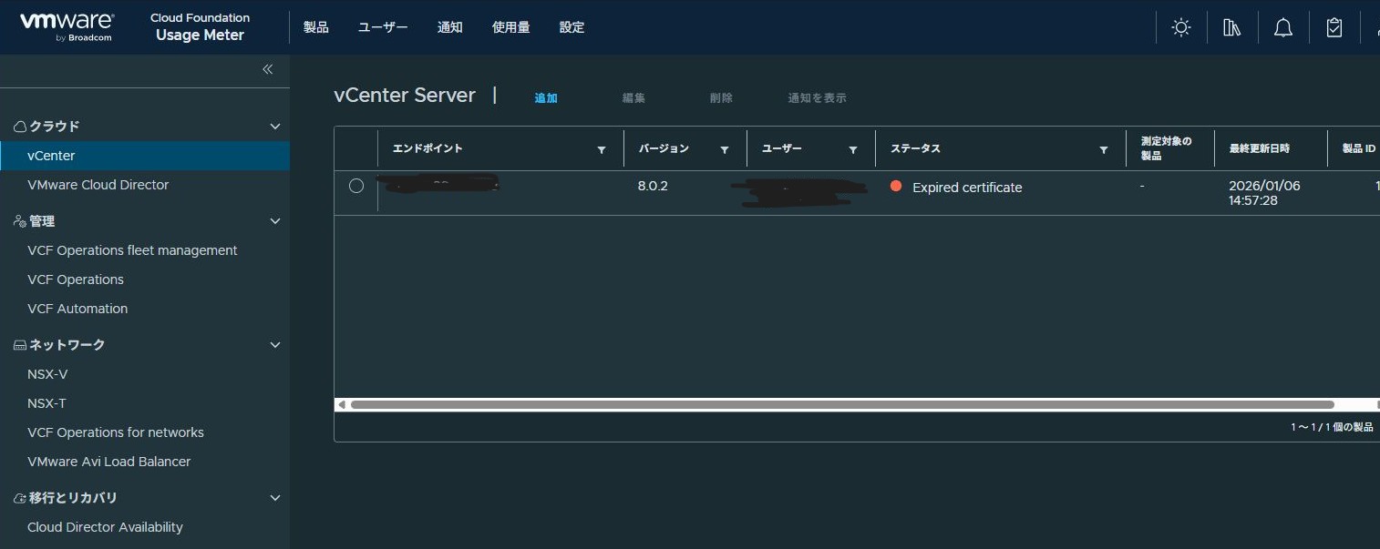
Task: Open the notifications bell icon
Action: click(1283, 27)
